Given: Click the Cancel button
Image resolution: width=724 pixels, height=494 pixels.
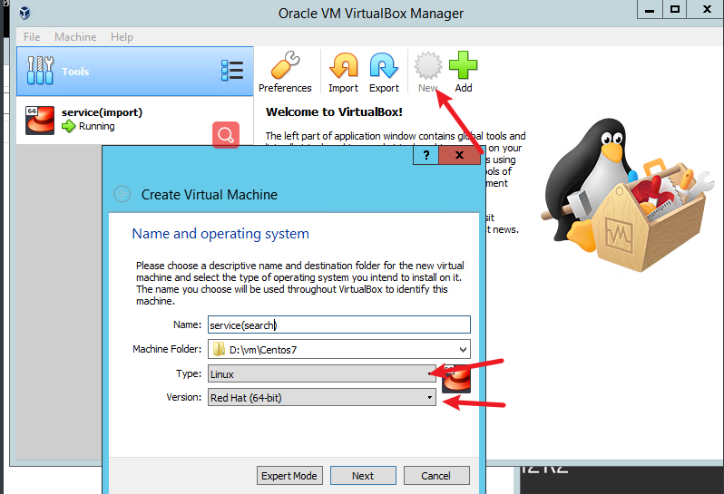Looking at the screenshot, I should pyautogui.click(x=436, y=476).
